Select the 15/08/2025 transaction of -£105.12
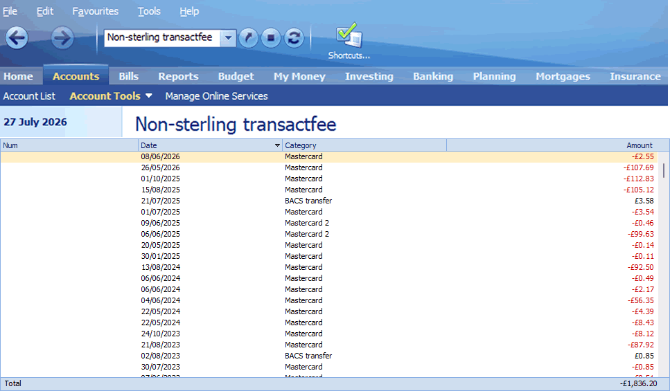The width and height of the screenshot is (670, 391). [328, 190]
